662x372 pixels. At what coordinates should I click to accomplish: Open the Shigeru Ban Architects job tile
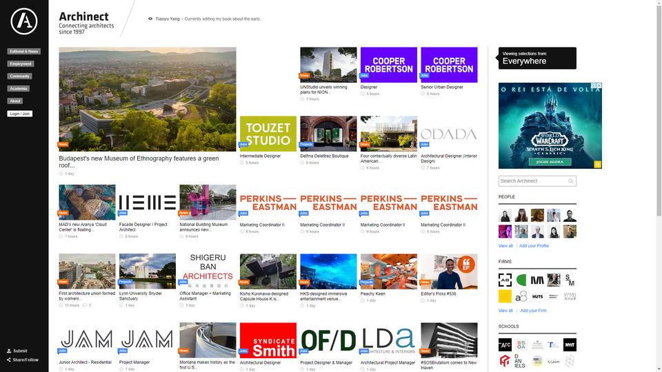[208, 271]
